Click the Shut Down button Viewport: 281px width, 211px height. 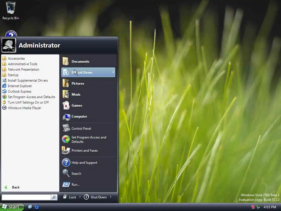click(95, 197)
